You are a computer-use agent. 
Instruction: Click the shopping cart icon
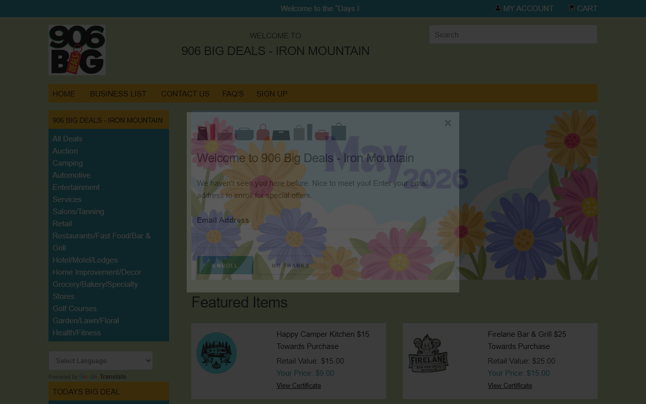[571, 8]
